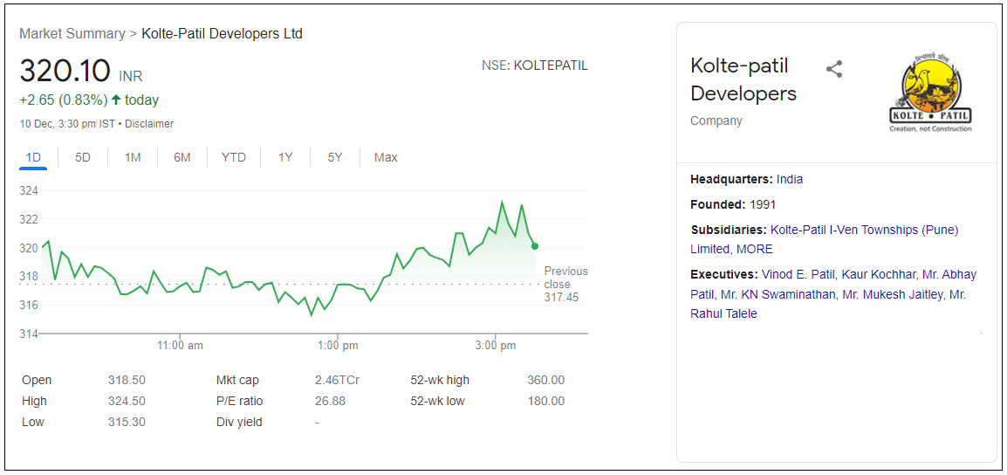1007x475 pixels.
Task: Open Kaur Kochhar executive link
Action: pos(878,274)
